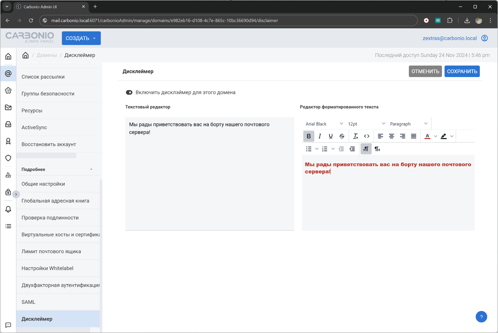Apply strikethrough formatting
Screen dimensions: 498x333
click(x=342, y=136)
